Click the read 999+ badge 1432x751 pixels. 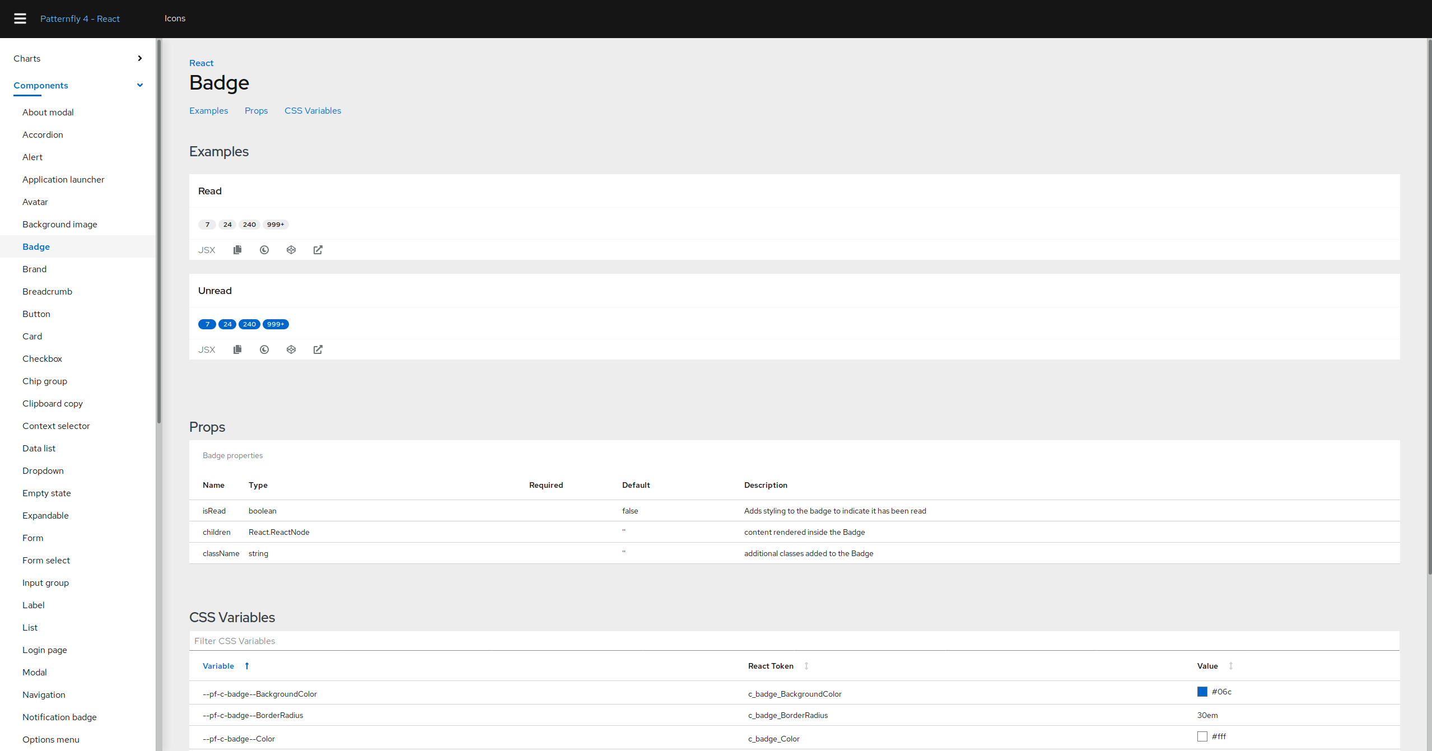(276, 225)
